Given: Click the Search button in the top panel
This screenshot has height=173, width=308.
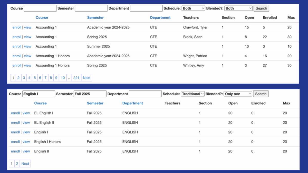Looking at the screenshot, I should pos(261,8).
